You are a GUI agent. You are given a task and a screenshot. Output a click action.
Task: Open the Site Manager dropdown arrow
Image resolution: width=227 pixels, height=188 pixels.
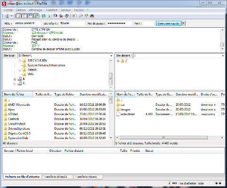pos(12,16)
